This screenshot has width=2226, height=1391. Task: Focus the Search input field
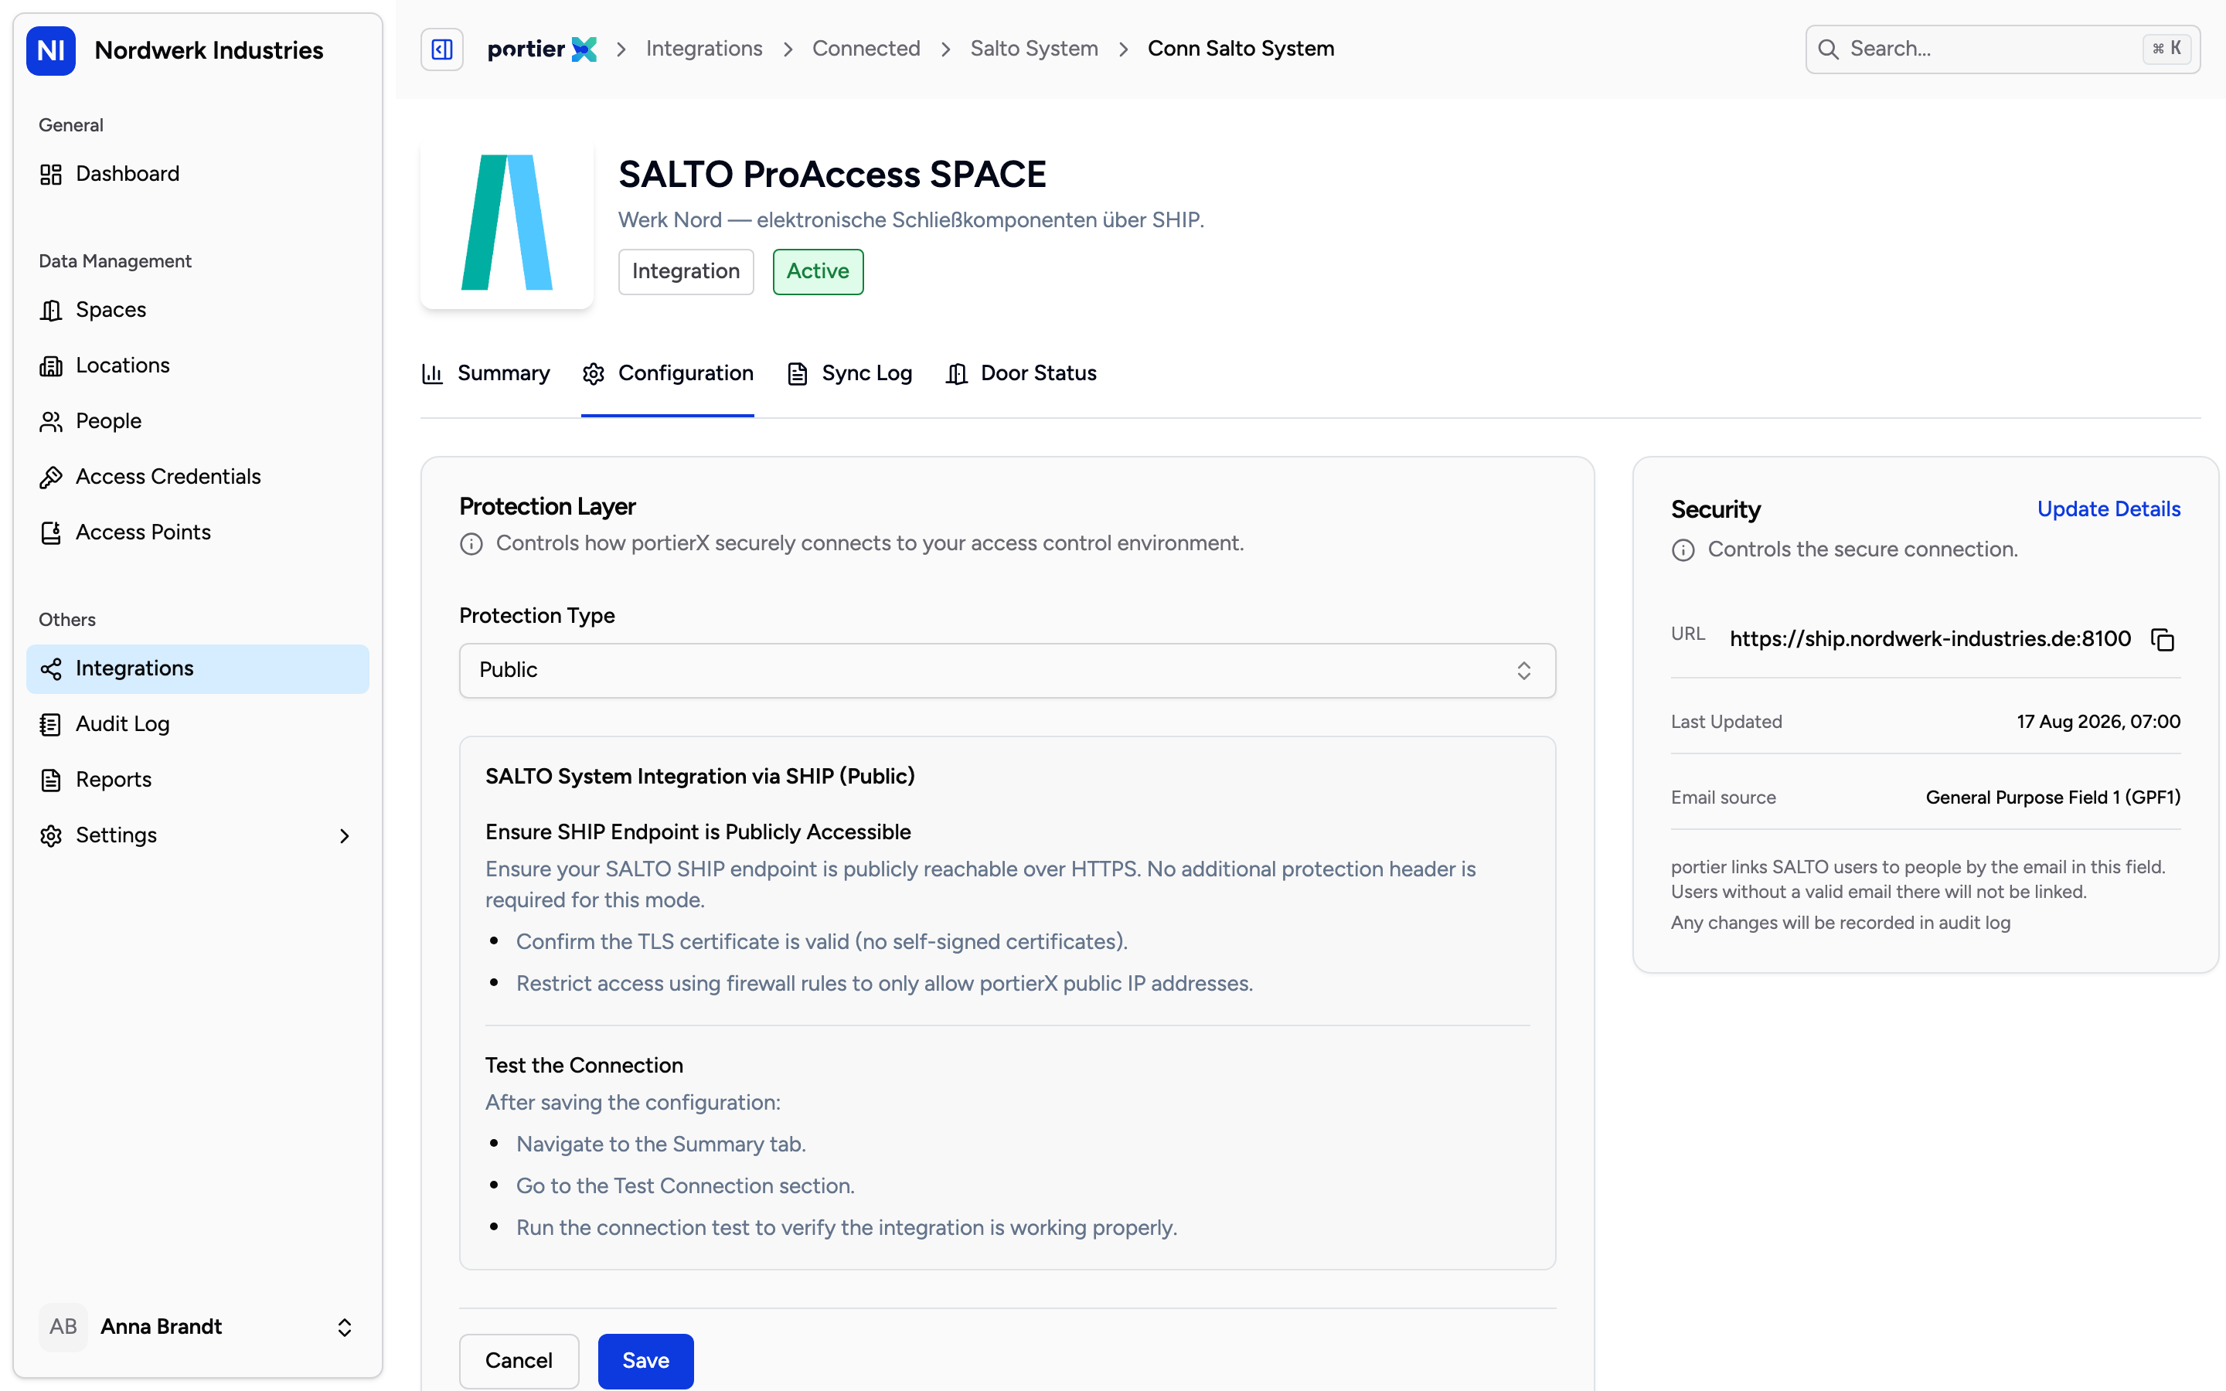[2003, 49]
